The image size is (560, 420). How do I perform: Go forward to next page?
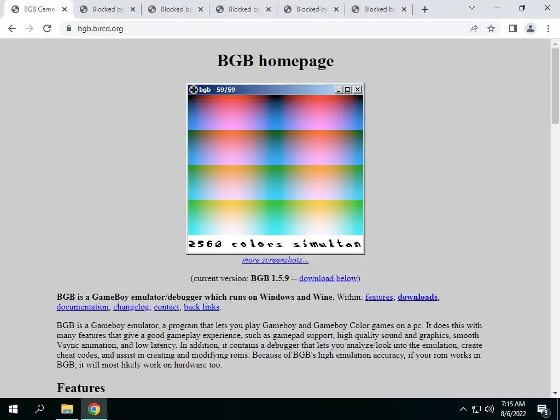30,28
